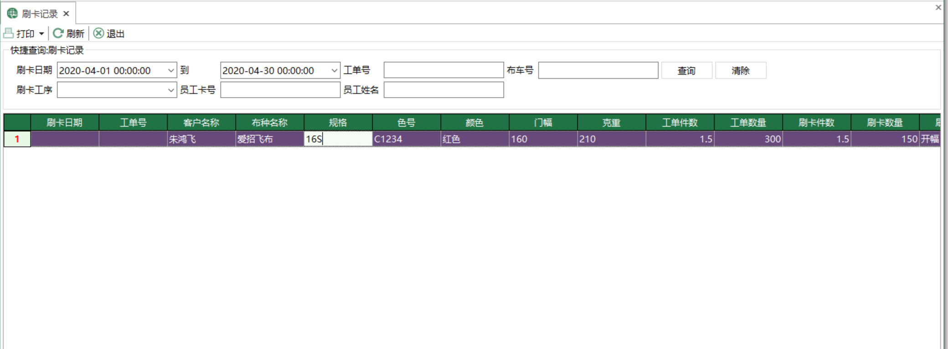Click the 退出 toolbar label

point(116,34)
